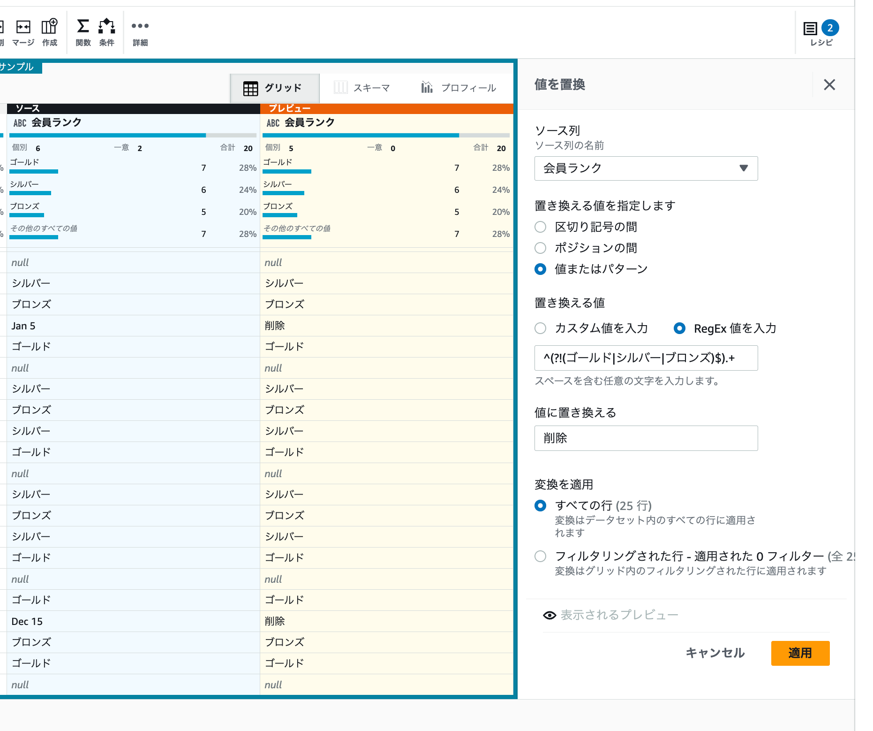
Task: Open the レシピ recipe panel
Action: tap(821, 33)
